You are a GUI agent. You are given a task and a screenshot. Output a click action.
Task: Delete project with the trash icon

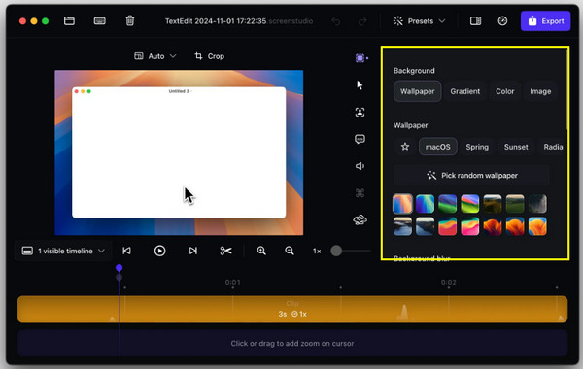130,20
